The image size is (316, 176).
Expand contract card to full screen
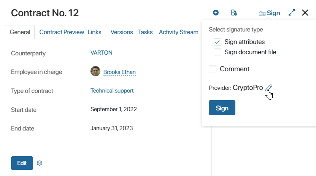292,13
